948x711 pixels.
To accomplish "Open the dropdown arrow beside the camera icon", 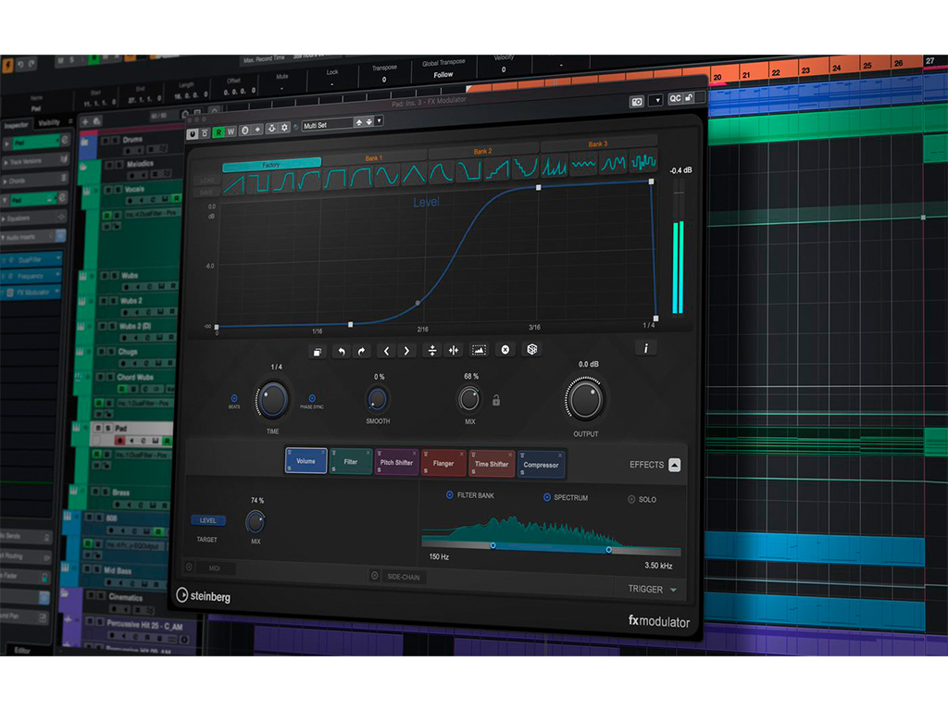I will click(656, 100).
